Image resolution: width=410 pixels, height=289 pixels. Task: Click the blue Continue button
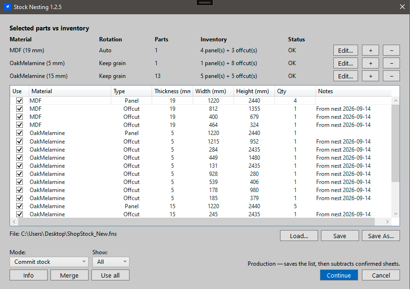pos(339,275)
